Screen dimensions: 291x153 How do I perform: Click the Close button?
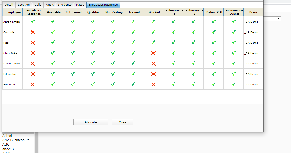(122, 122)
